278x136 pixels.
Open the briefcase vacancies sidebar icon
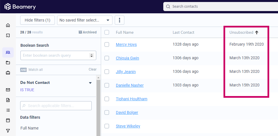(8, 73)
